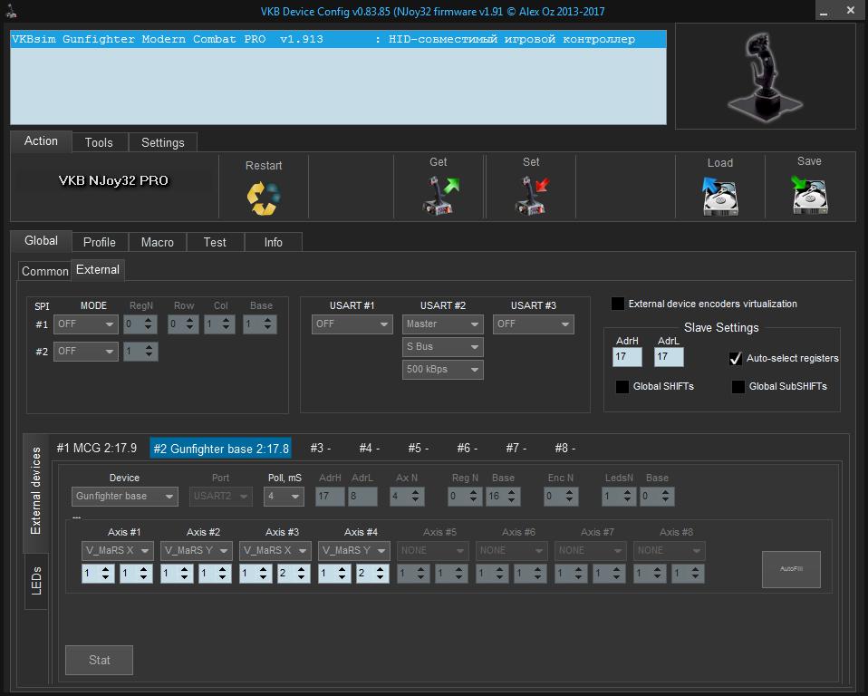Open Axis #1 V_MaRS X dropdown

coord(118,550)
